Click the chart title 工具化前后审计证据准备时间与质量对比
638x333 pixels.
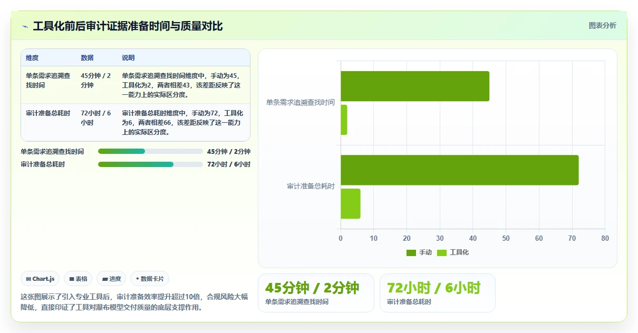pos(128,26)
